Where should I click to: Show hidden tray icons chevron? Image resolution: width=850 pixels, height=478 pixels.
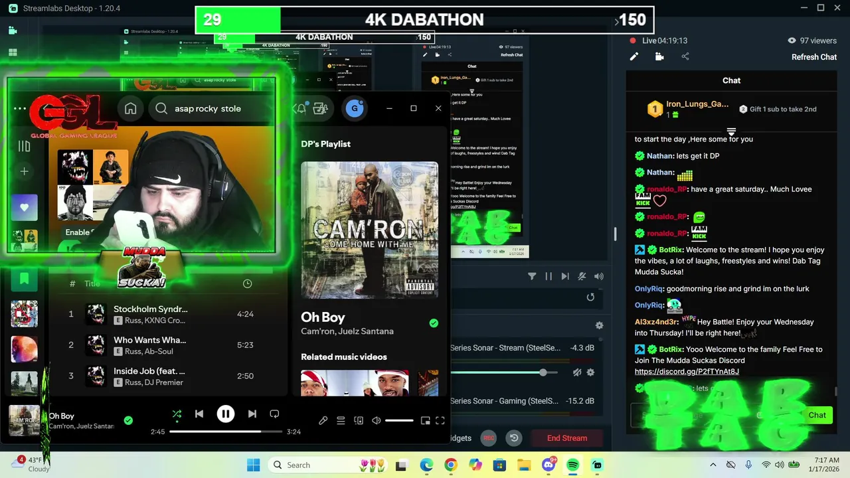(713, 465)
